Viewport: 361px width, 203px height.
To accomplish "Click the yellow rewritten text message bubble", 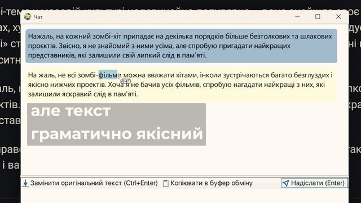I will pyautogui.click(x=182, y=85).
